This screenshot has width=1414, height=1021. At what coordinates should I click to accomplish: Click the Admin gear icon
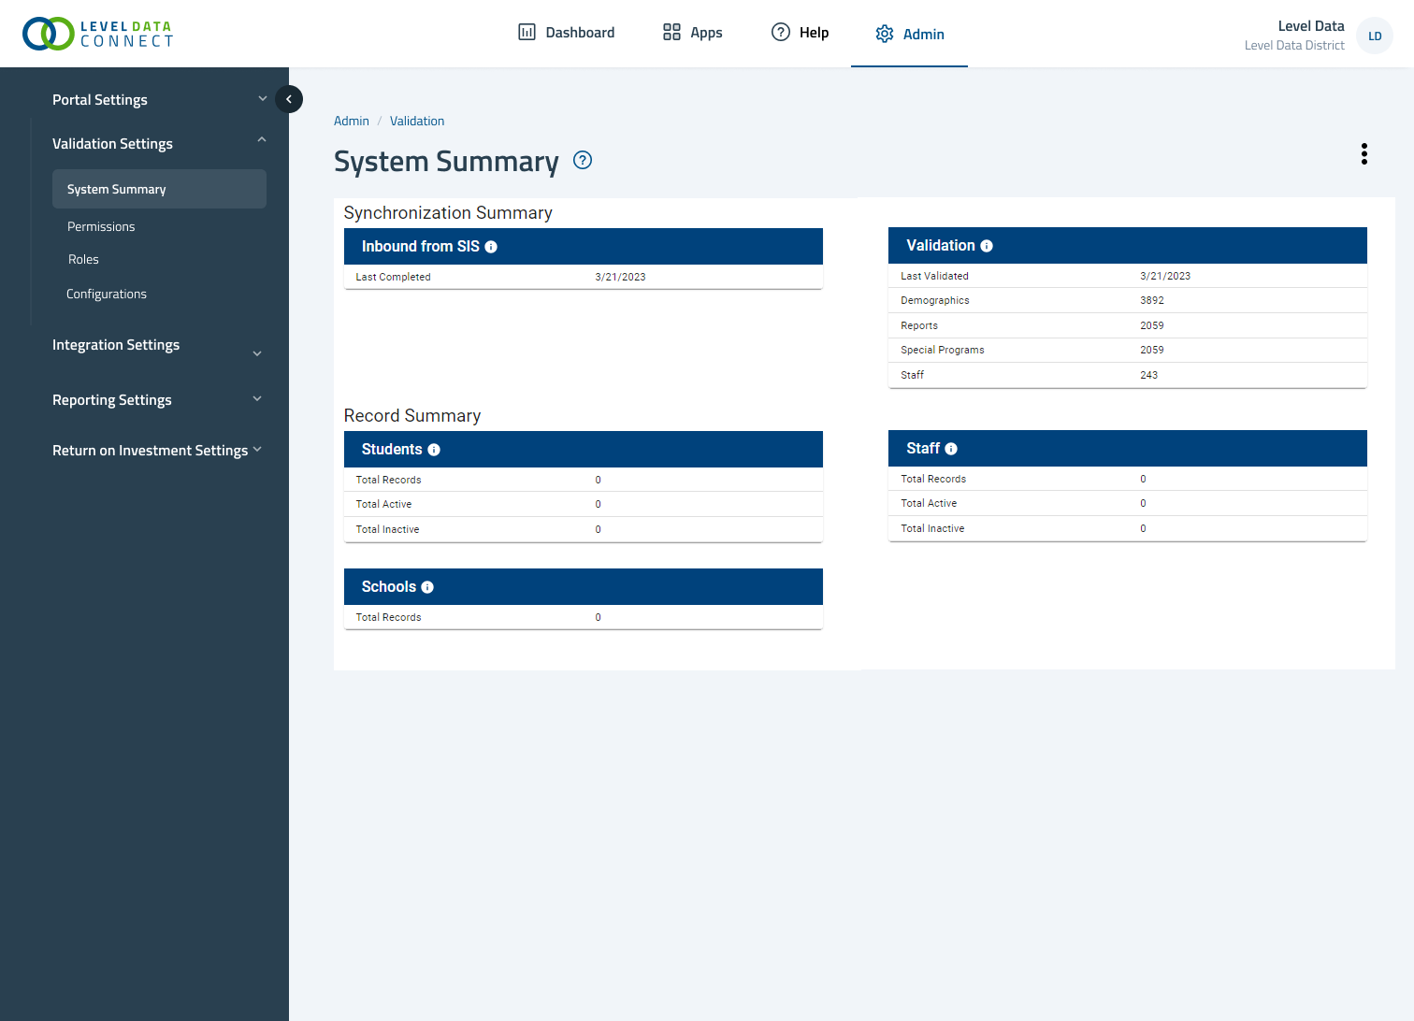pos(885,34)
